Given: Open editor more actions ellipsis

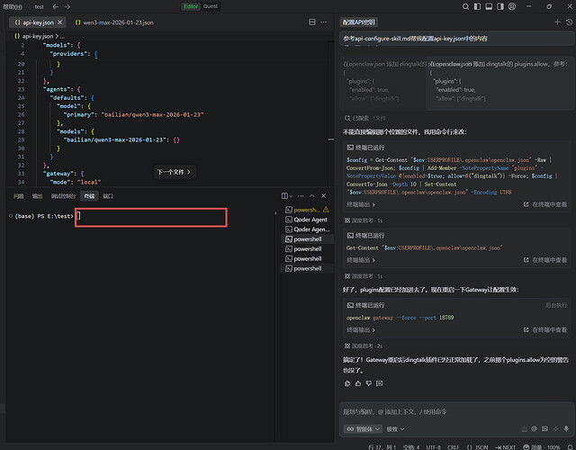Looking at the screenshot, I should click(x=324, y=22).
